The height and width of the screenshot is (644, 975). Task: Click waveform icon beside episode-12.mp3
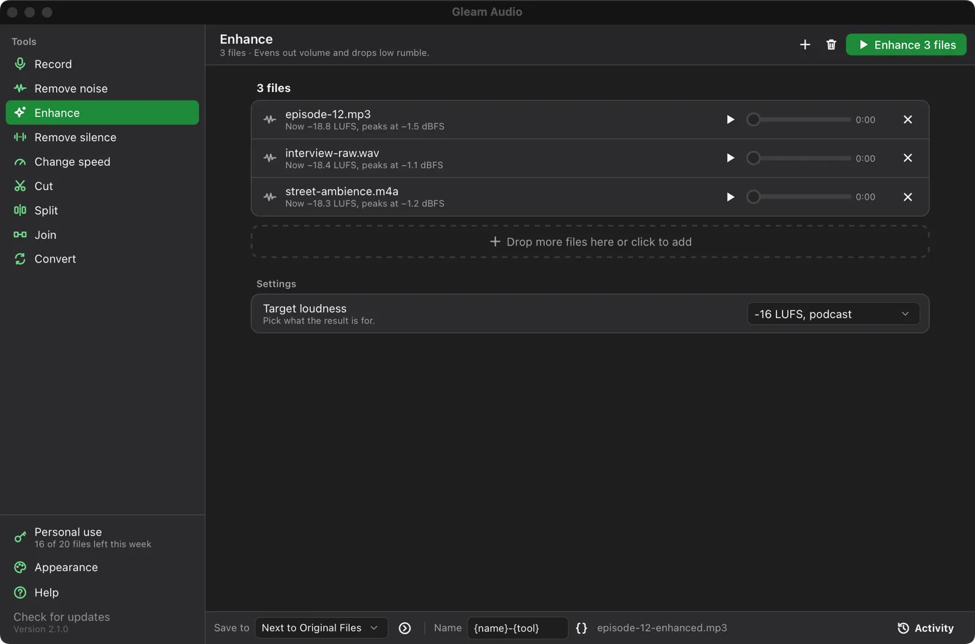tap(270, 119)
